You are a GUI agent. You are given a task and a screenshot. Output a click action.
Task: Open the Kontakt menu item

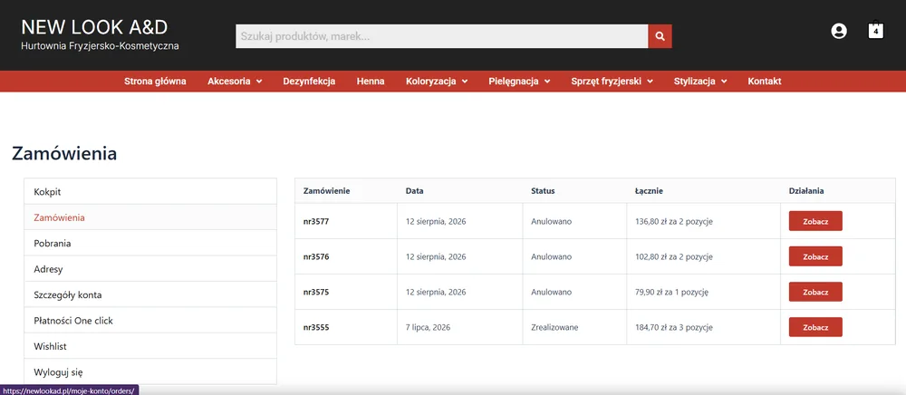pos(765,82)
